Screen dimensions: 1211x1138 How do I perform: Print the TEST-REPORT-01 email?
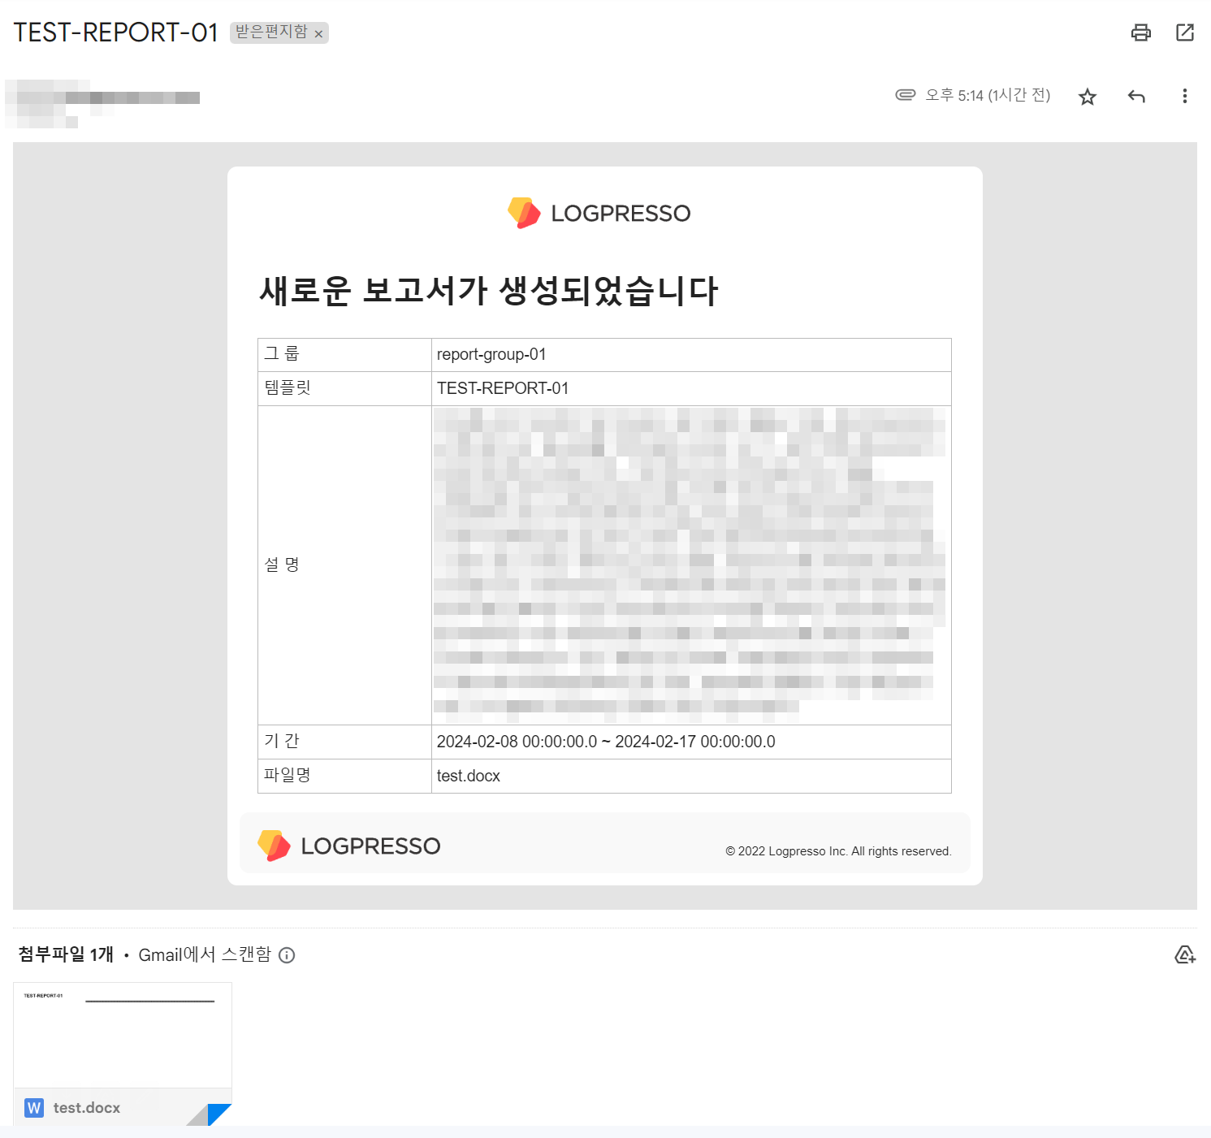point(1140,32)
